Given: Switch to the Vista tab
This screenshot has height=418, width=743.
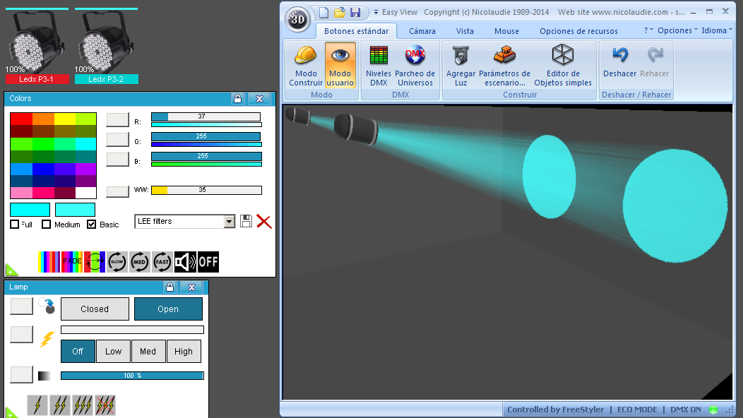Looking at the screenshot, I should 465,31.
